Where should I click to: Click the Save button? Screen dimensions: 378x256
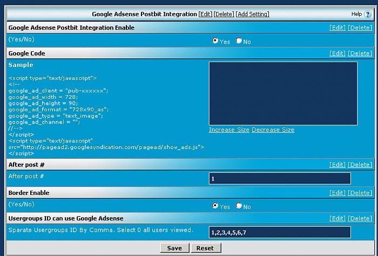click(175, 248)
